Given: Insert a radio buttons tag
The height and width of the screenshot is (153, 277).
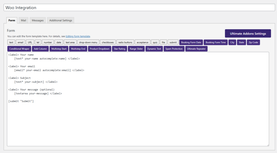Looking at the screenshot, I should (125, 42).
